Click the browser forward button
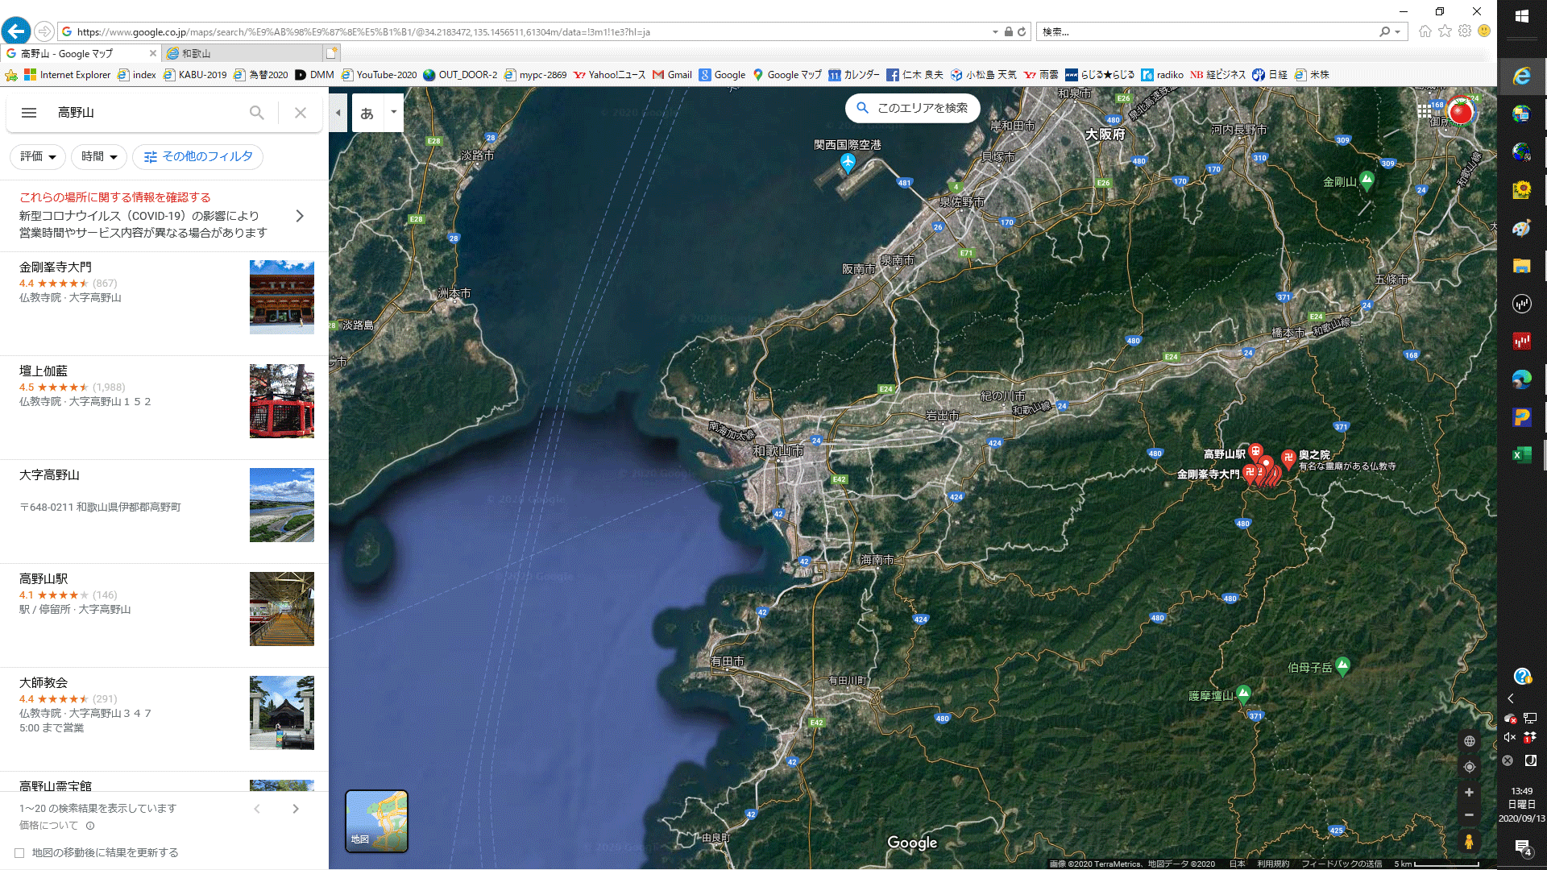 tap(44, 31)
